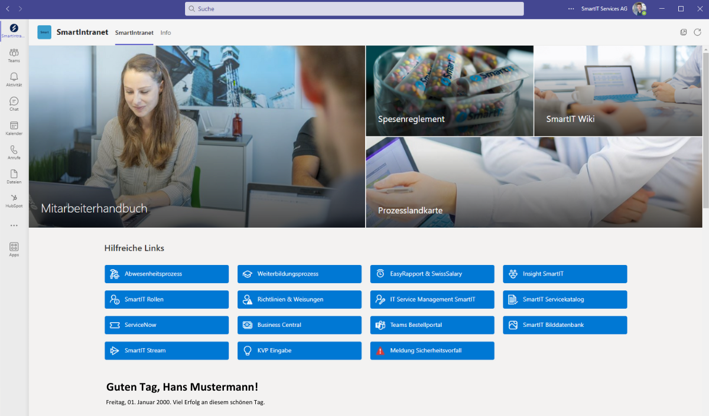The width and height of the screenshot is (709, 416).
Task: Open EasyRapport & SwissSalary link
Action: click(x=432, y=274)
